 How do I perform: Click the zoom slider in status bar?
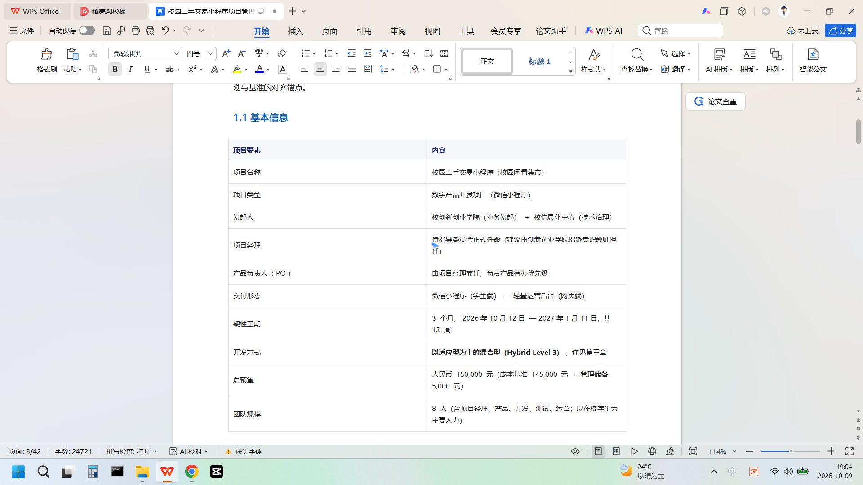(x=791, y=451)
